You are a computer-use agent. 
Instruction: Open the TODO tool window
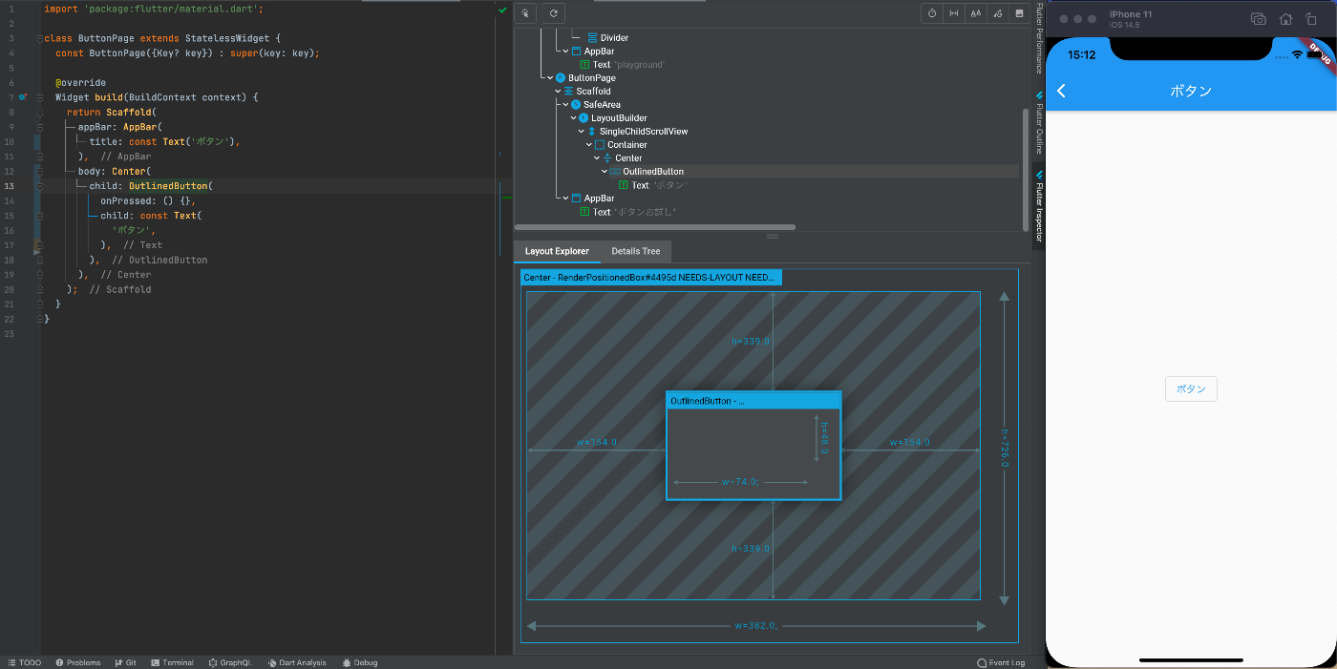tap(24, 662)
